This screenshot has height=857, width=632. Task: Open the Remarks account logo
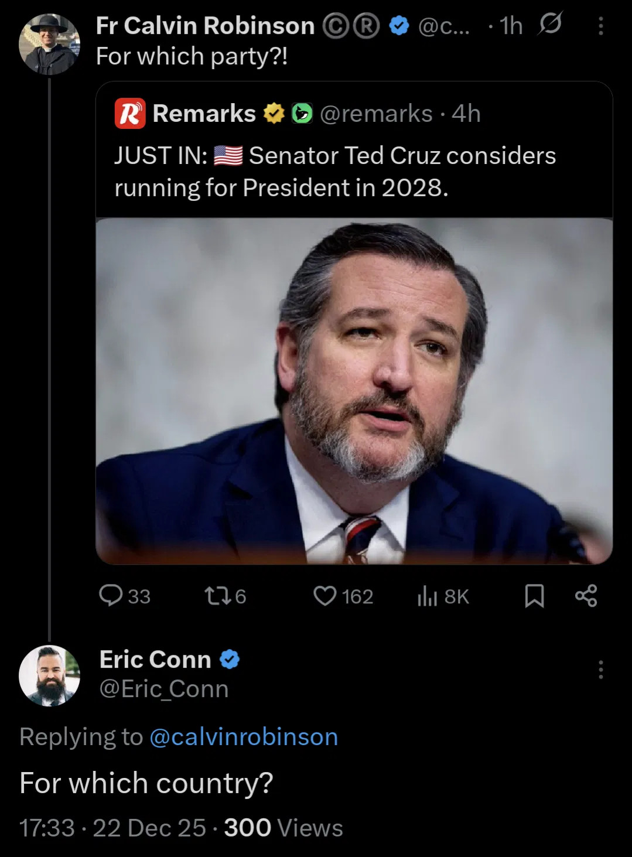click(129, 114)
